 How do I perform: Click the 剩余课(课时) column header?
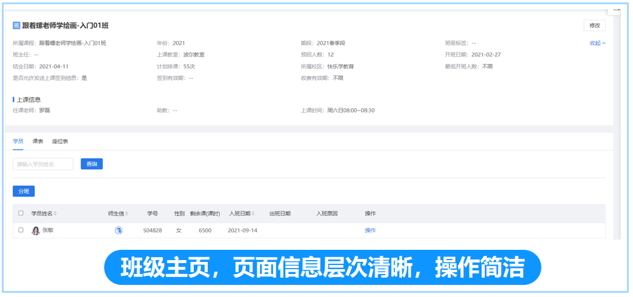205,214
